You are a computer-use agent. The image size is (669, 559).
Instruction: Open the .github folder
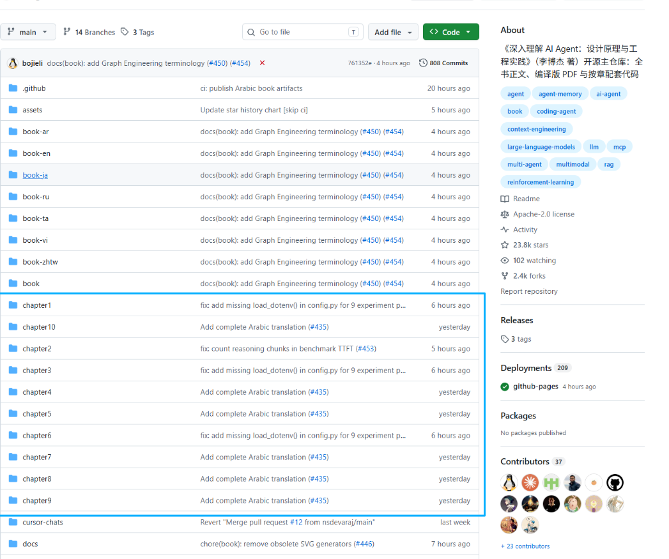tap(34, 88)
